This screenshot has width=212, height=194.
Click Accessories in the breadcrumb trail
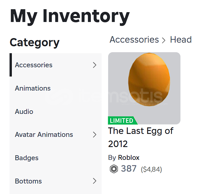(x=134, y=40)
